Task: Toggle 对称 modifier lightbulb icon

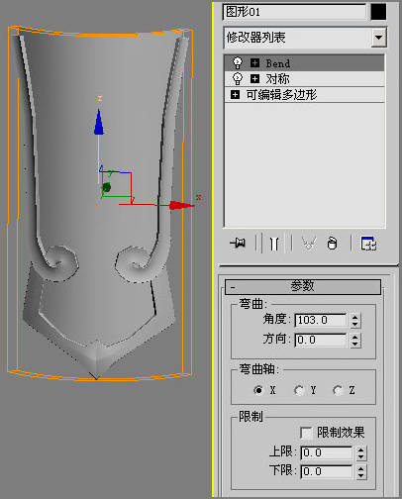Action: pyautogui.click(x=238, y=78)
